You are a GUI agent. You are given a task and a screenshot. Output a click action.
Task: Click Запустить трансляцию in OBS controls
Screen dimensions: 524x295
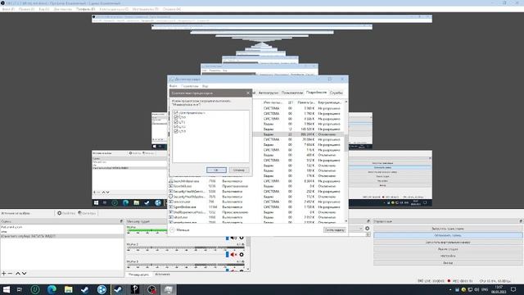point(448,229)
